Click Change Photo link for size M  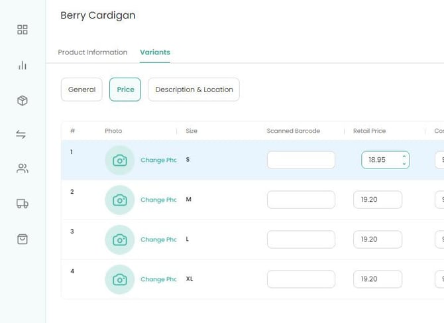(x=158, y=200)
